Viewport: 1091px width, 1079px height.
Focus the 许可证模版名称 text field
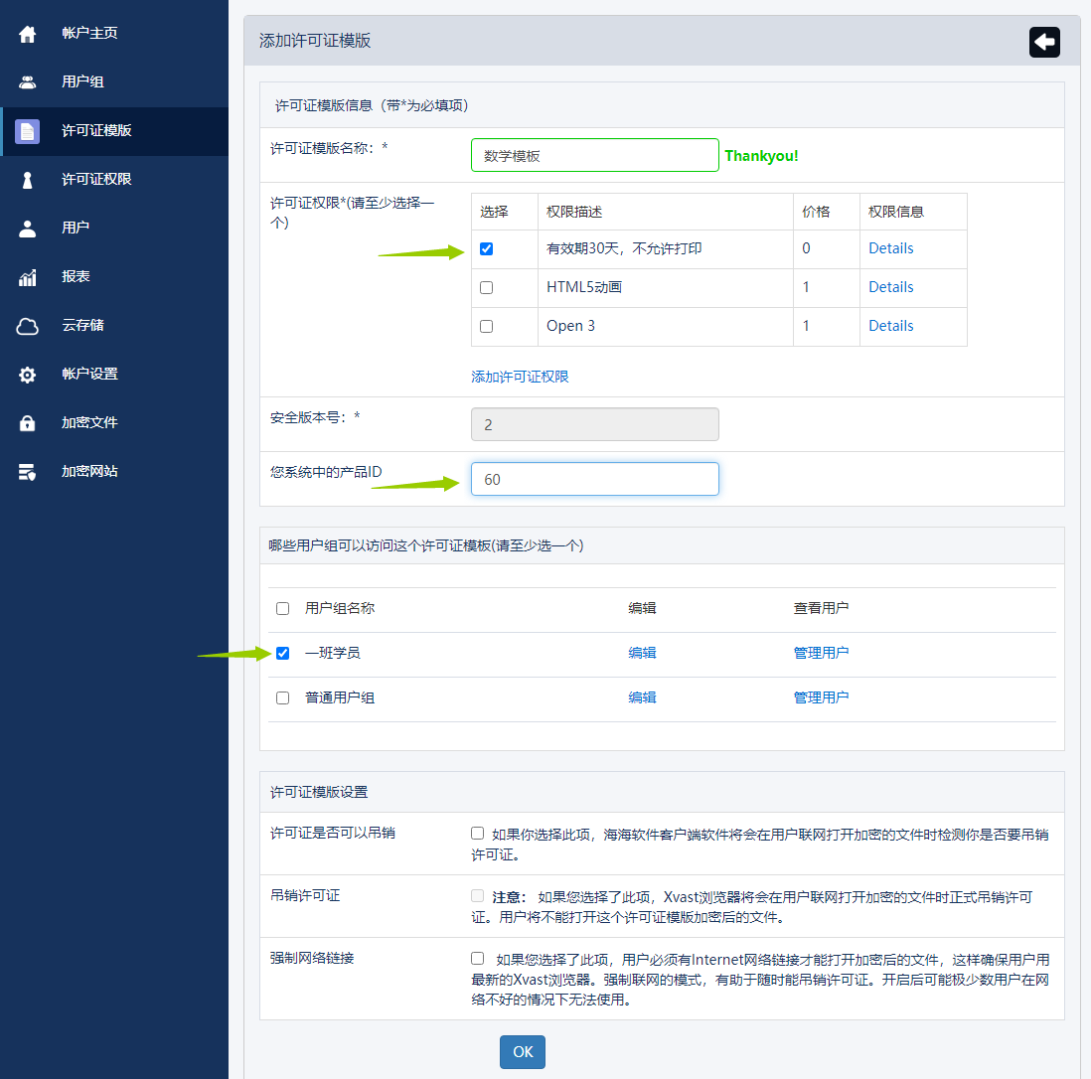tap(594, 155)
